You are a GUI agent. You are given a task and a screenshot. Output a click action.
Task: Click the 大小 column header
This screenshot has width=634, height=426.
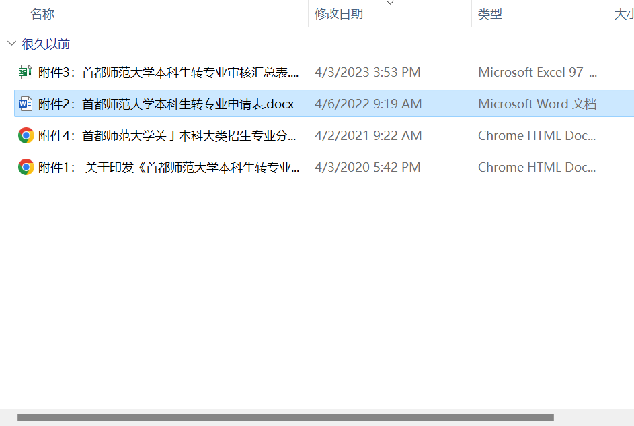(x=623, y=14)
